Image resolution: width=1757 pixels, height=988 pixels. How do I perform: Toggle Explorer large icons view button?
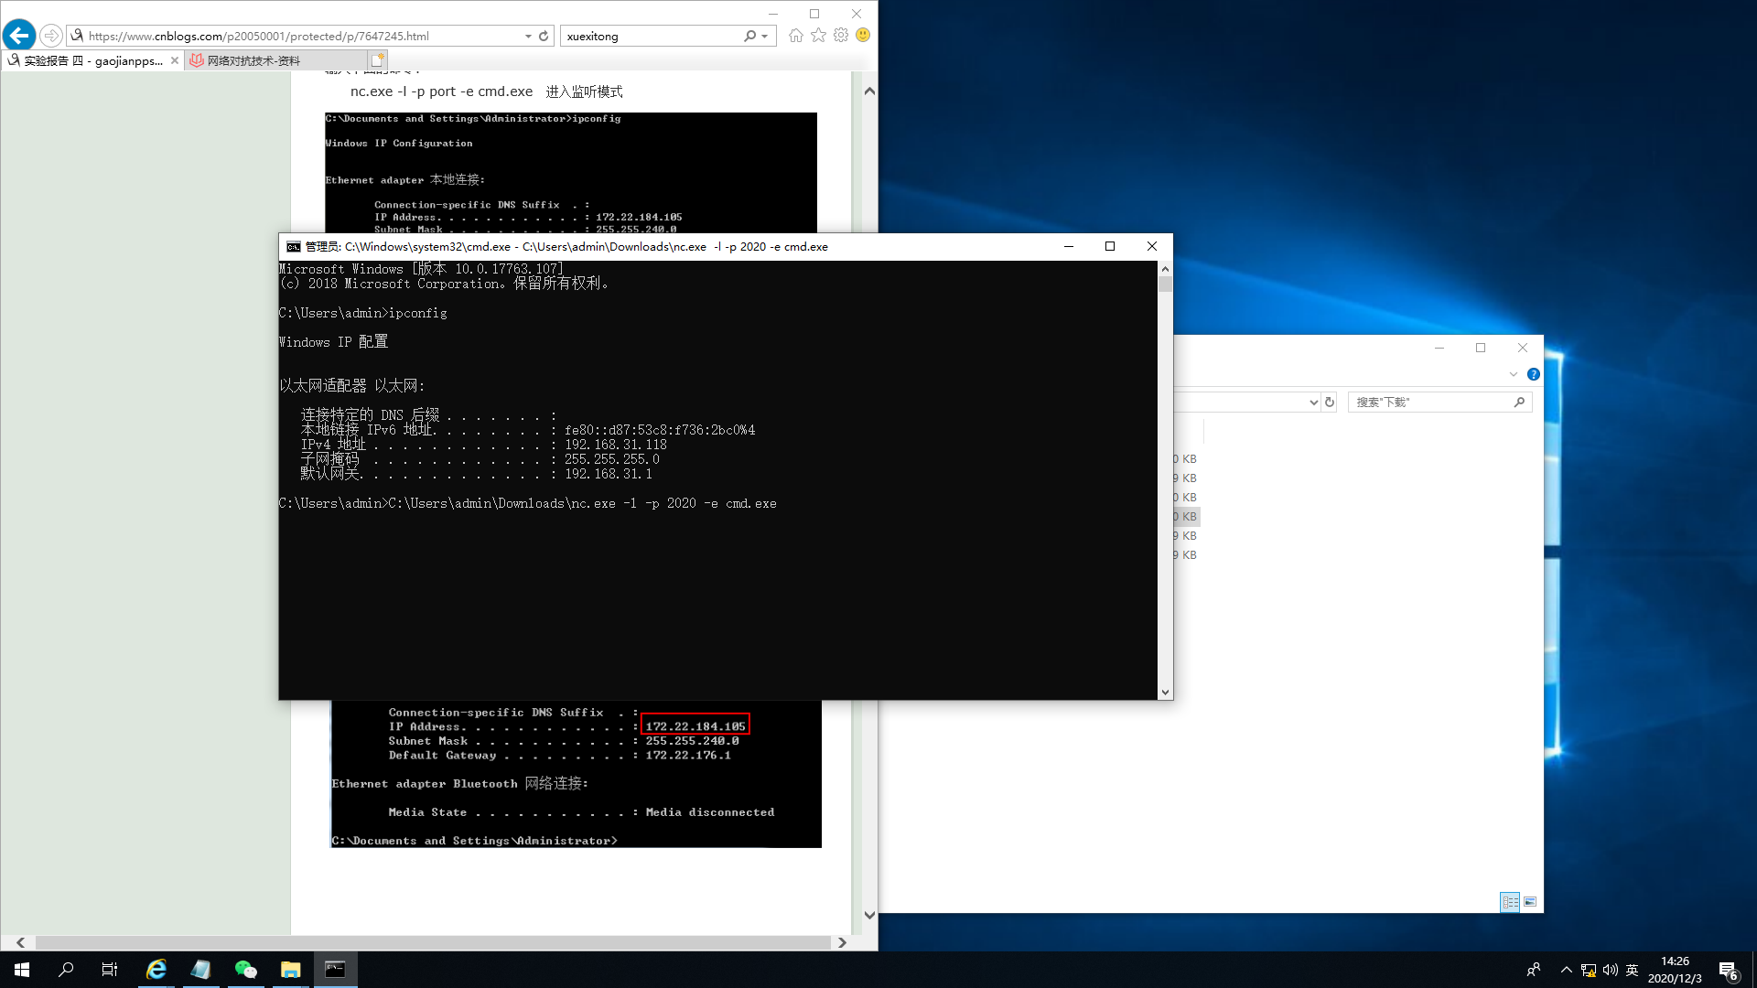[x=1530, y=902]
